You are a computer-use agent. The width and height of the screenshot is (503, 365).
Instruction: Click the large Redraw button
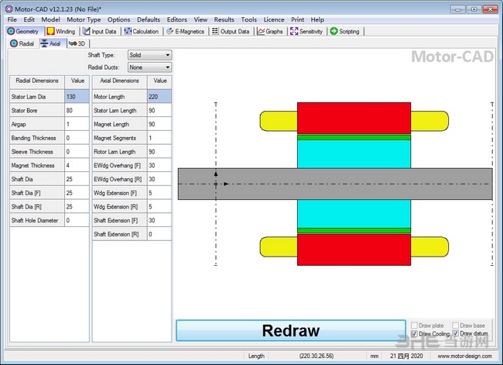tap(291, 330)
